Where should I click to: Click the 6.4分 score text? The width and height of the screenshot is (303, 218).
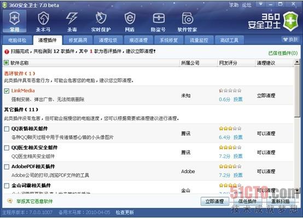click(x=225, y=137)
